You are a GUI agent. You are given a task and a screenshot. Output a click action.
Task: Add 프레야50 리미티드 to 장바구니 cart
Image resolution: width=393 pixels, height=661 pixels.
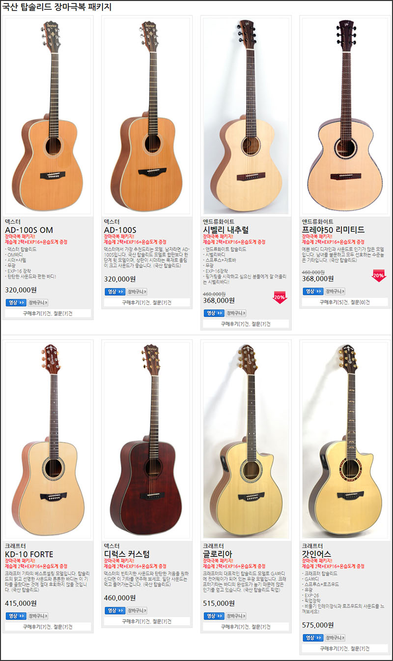(x=335, y=291)
